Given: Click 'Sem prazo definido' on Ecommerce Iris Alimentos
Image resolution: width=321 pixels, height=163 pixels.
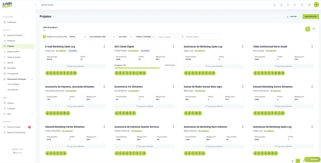Looking at the screenshot, I should 145,106.
